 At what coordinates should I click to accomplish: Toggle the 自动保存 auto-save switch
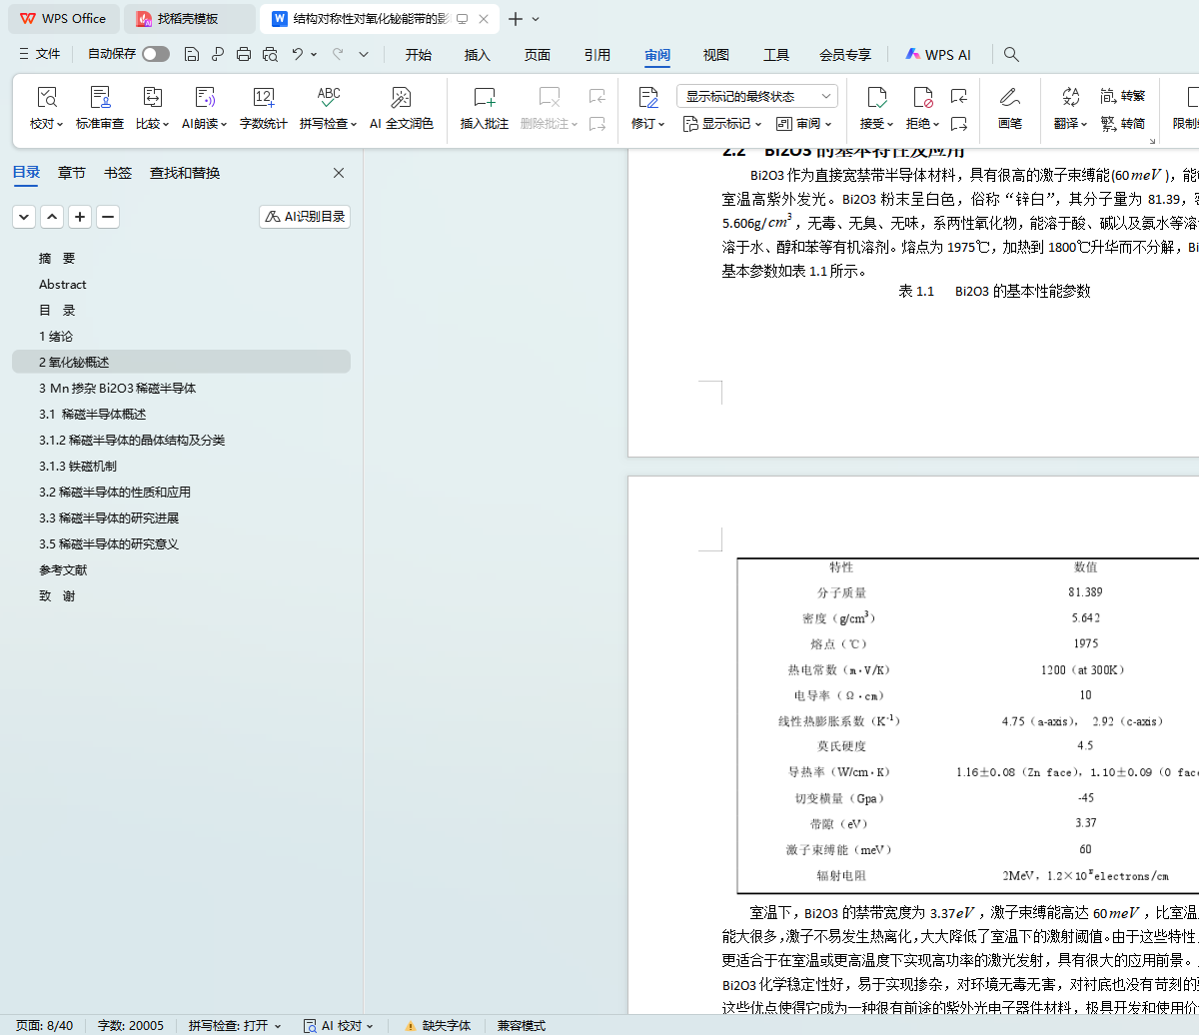[155, 54]
